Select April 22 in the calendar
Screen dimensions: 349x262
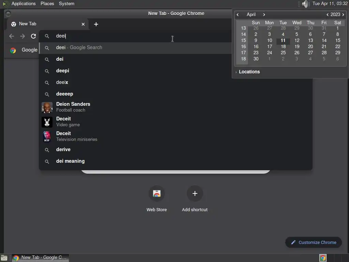click(x=338, y=47)
